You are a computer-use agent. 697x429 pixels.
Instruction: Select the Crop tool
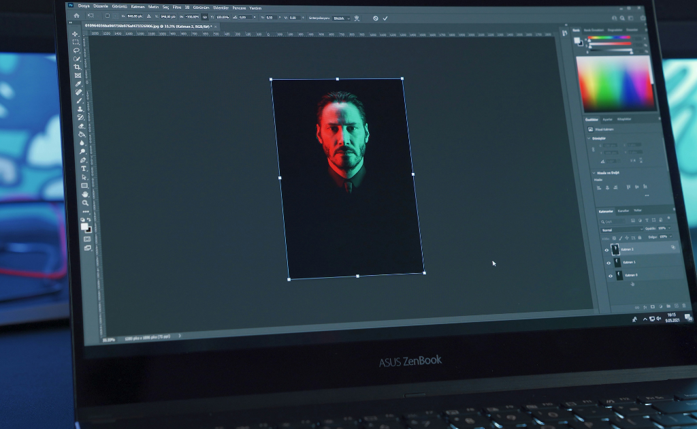78,67
